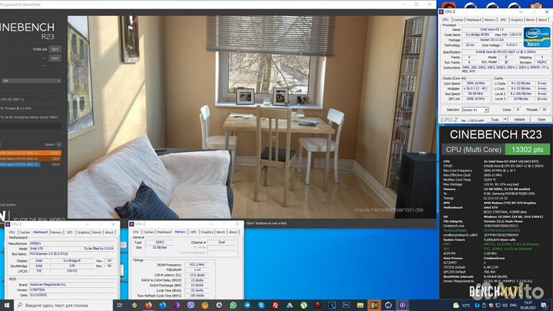Open Bench tab in top-right CPU-Z
The height and width of the screenshot is (311, 553).
coord(531,20)
